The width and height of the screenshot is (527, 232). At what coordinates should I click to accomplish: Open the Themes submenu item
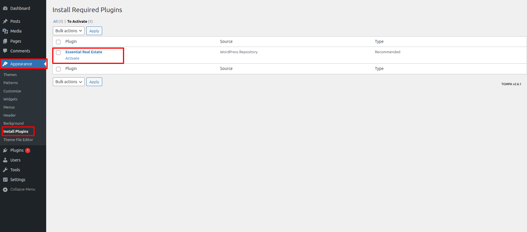(10, 75)
